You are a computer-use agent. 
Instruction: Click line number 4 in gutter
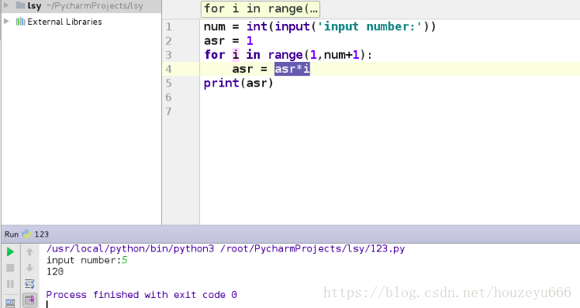169,69
